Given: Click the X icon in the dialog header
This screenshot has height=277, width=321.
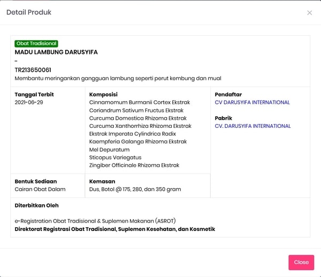Looking at the screenshot, I should click(x=309, y=13).
